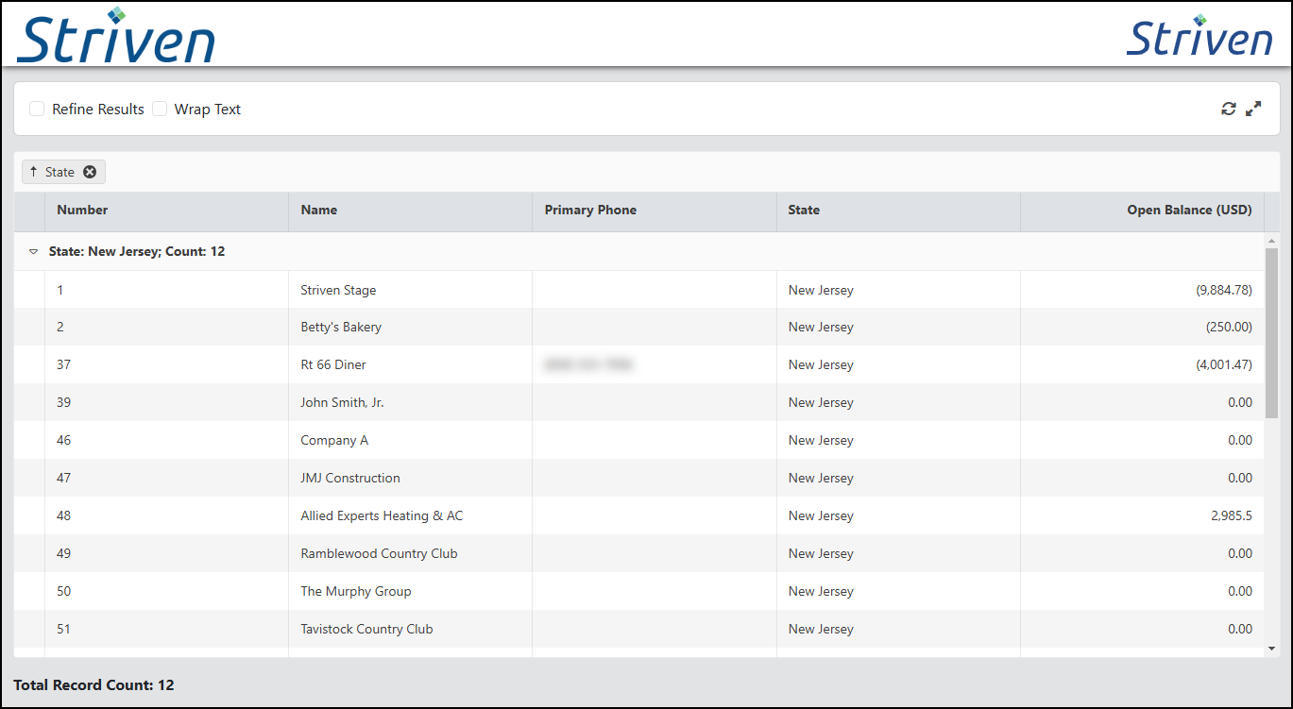Image resolution: width=1293 pixels, height=709 pixels.
Task: Click customer number 51
Action: (x=63, y=629)
